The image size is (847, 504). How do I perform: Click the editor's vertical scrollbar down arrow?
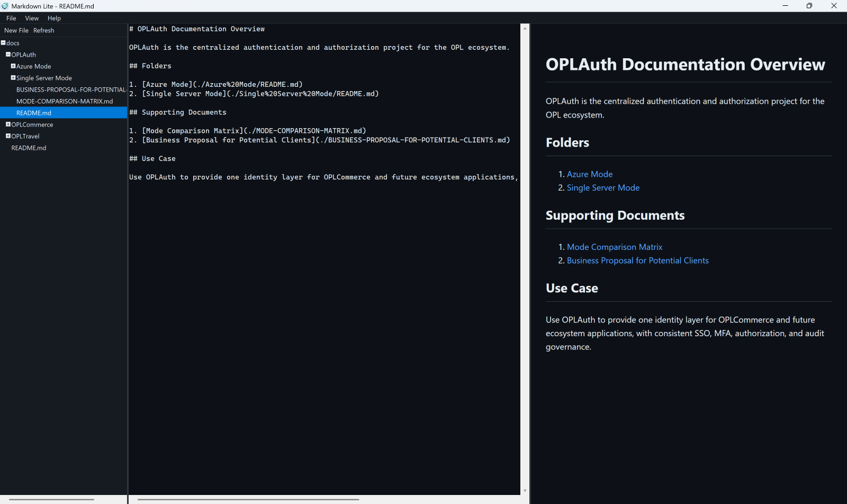pos(525,490)
